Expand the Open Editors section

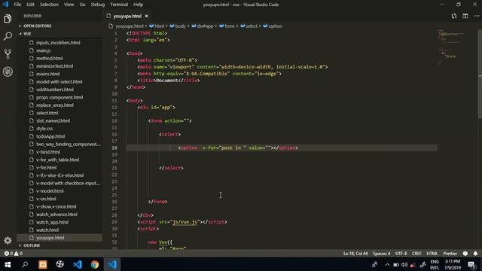point(38,26)
